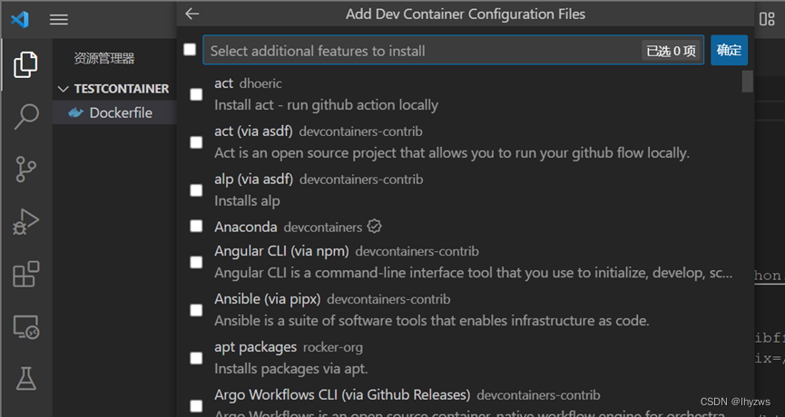The image size is (785, 417).
Task: Select 'act (via asdf)' list entry
Action: point(466,142)
